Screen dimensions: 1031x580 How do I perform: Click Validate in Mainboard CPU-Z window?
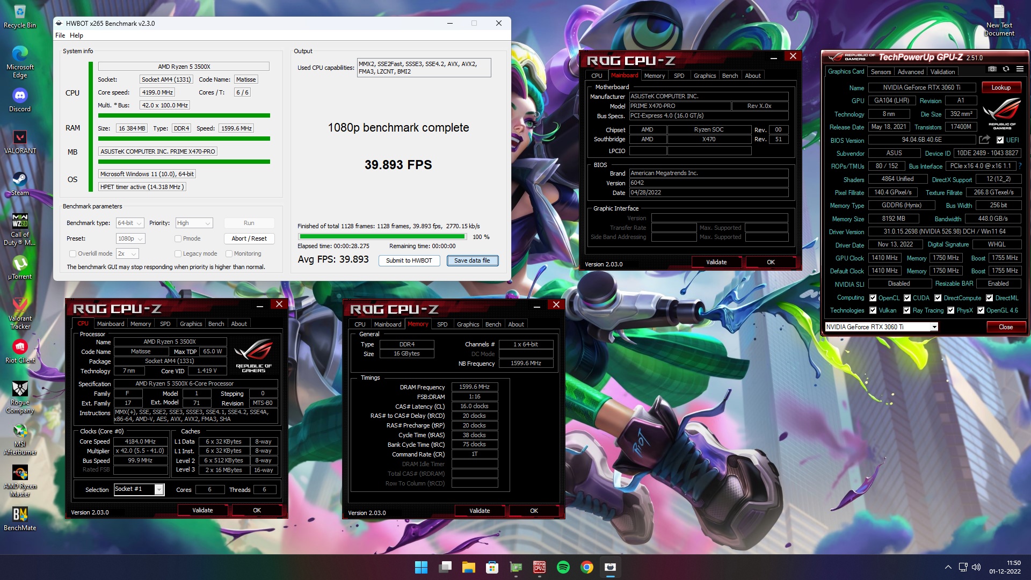(x=716, y=262)
